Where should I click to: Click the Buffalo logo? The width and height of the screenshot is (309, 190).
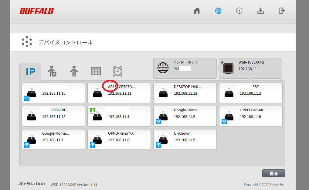(36, 11)
